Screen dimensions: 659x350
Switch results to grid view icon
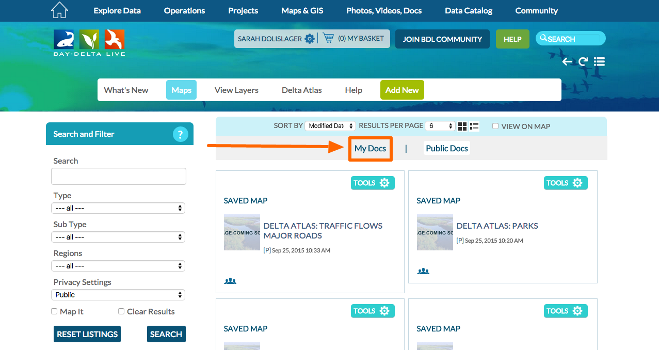coord(462,126)
